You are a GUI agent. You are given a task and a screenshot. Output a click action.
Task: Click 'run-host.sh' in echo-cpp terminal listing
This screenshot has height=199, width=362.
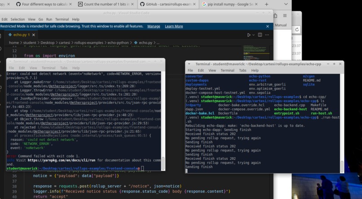(322, 113)
